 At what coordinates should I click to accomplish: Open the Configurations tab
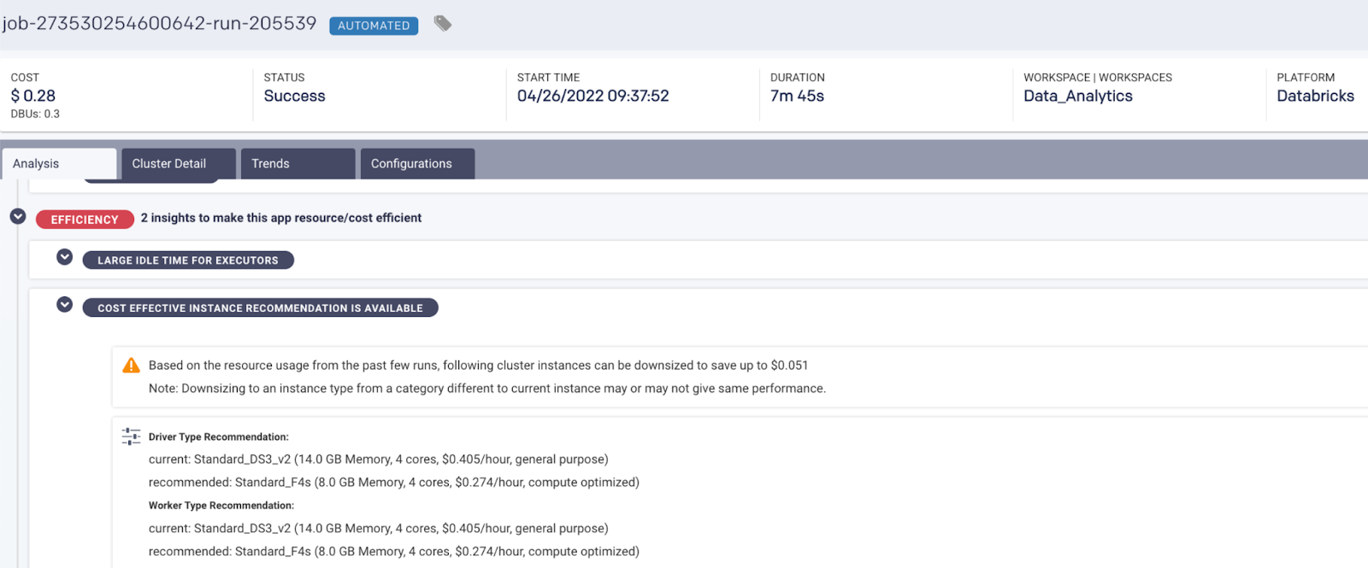click(x=417, y=164)
